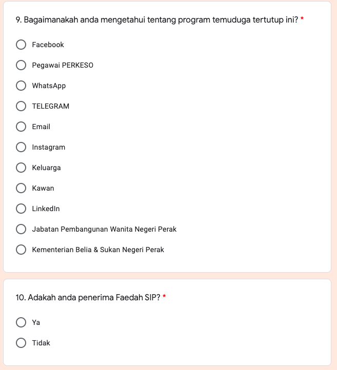Viewport: 337px width, 370px height.
Task: Select the LinkedIn radio button
Action: pos(21,209)
